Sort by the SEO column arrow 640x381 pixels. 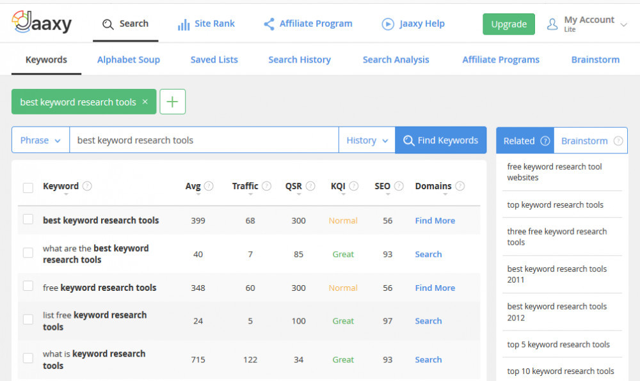point(388,194)
